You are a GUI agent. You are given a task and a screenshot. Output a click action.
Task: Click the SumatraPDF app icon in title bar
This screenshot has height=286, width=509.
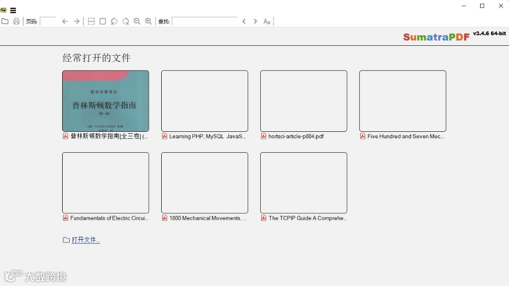[3, 10]
